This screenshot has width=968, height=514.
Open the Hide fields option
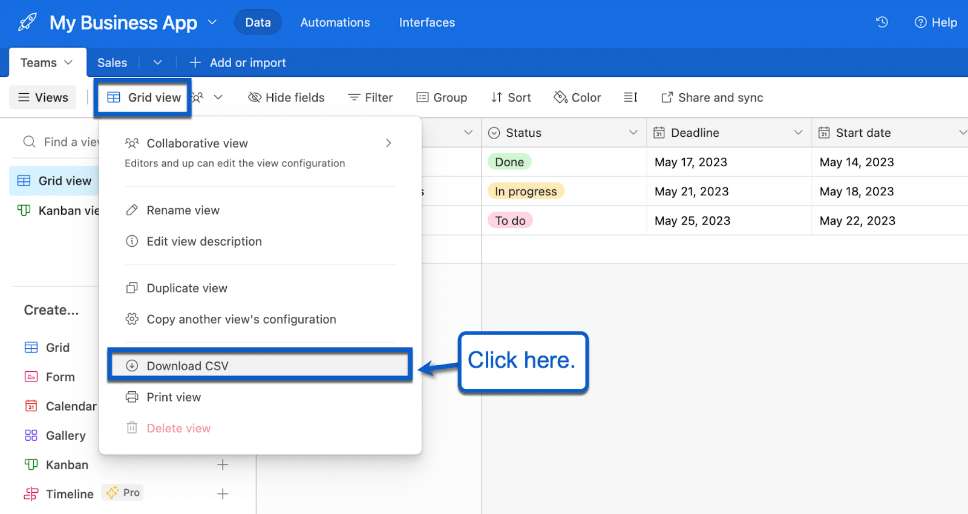(x=286, y=97)
